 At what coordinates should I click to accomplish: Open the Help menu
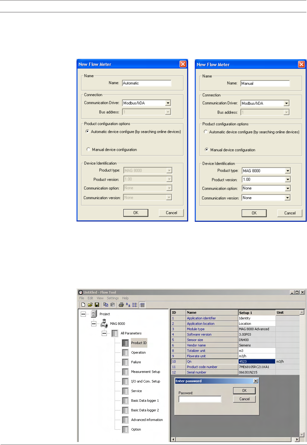pyautogui.click(x=125, y=298)
